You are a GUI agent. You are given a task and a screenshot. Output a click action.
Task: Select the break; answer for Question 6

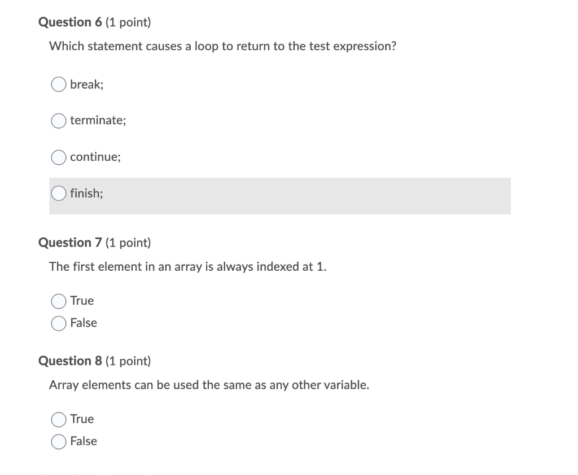click(x=58, y=84)
